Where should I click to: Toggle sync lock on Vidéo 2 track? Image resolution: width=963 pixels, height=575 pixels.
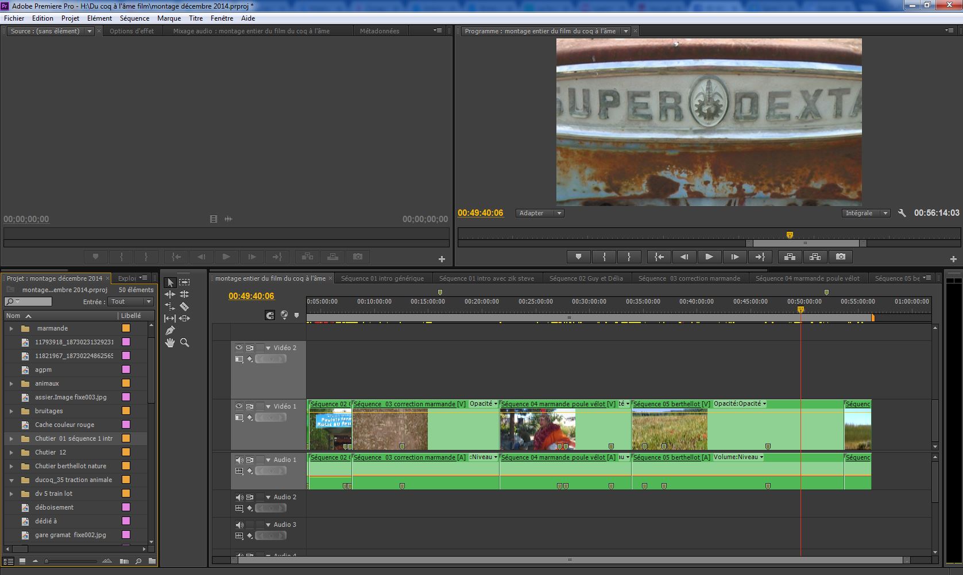pyautogui.click(x=250, y=348)
